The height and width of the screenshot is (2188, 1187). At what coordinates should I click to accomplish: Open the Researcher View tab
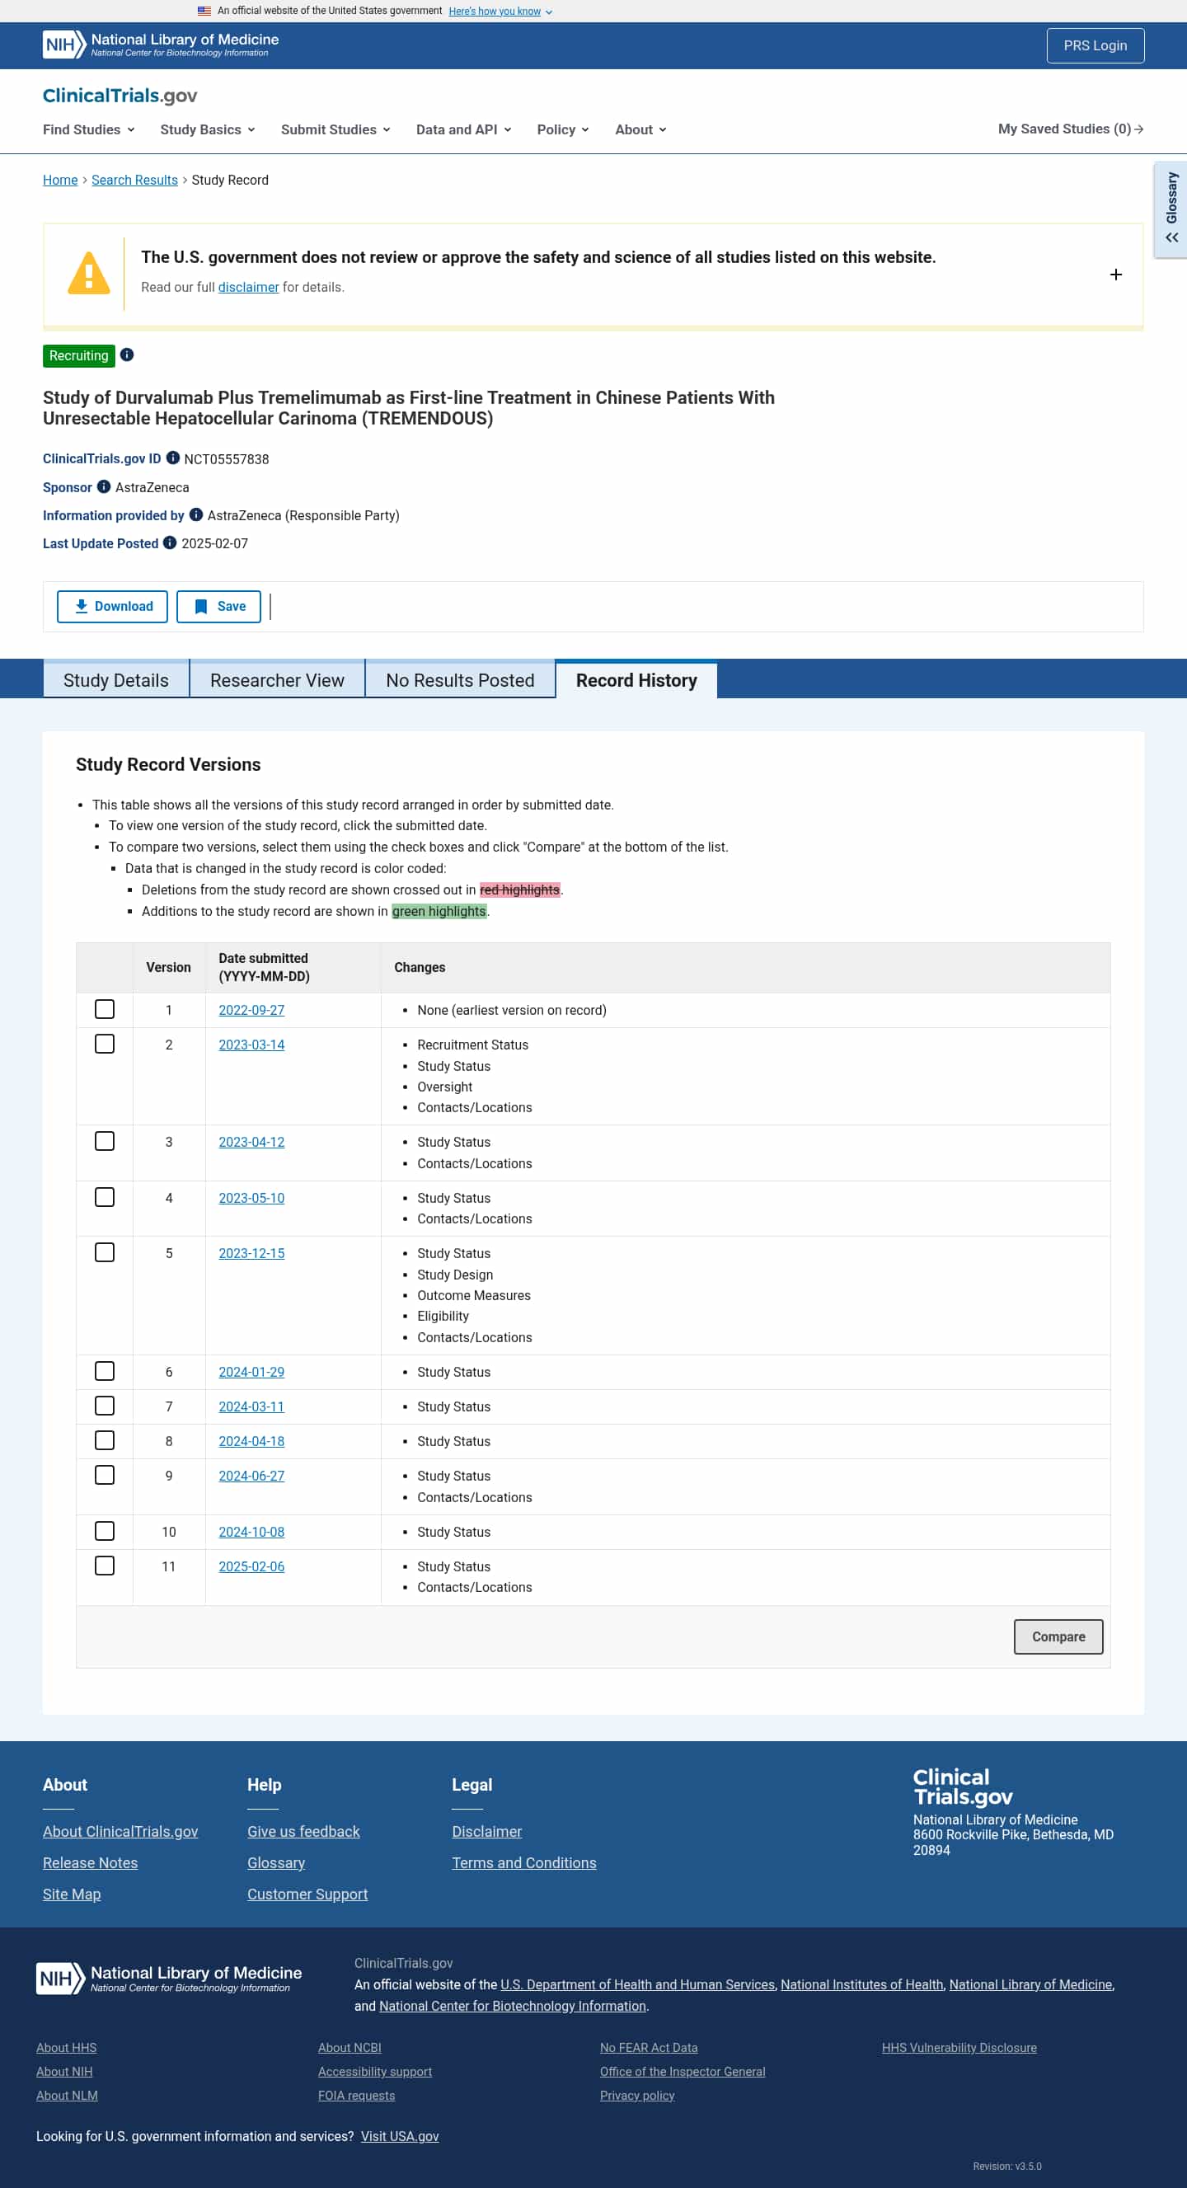coord(277,680)
